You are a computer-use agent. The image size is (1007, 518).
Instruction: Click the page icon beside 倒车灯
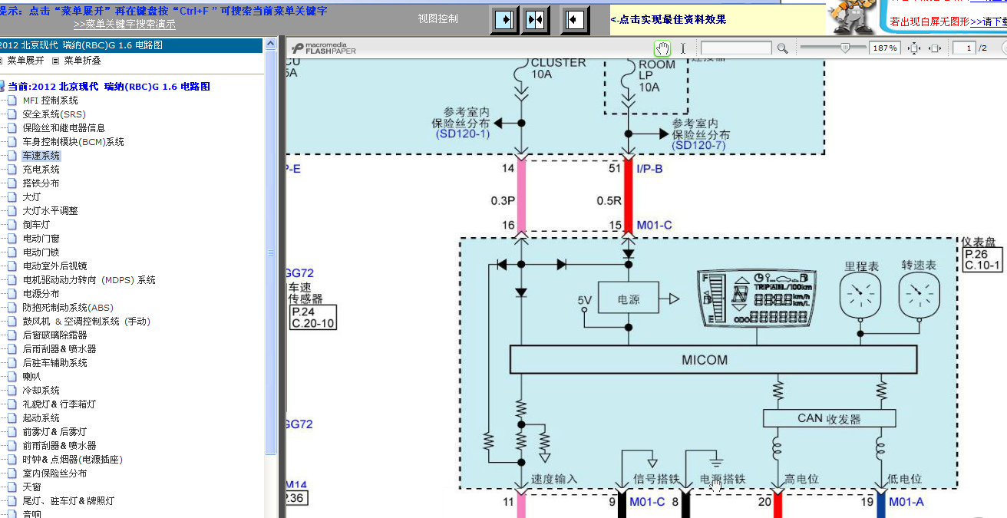coord(12,225)
